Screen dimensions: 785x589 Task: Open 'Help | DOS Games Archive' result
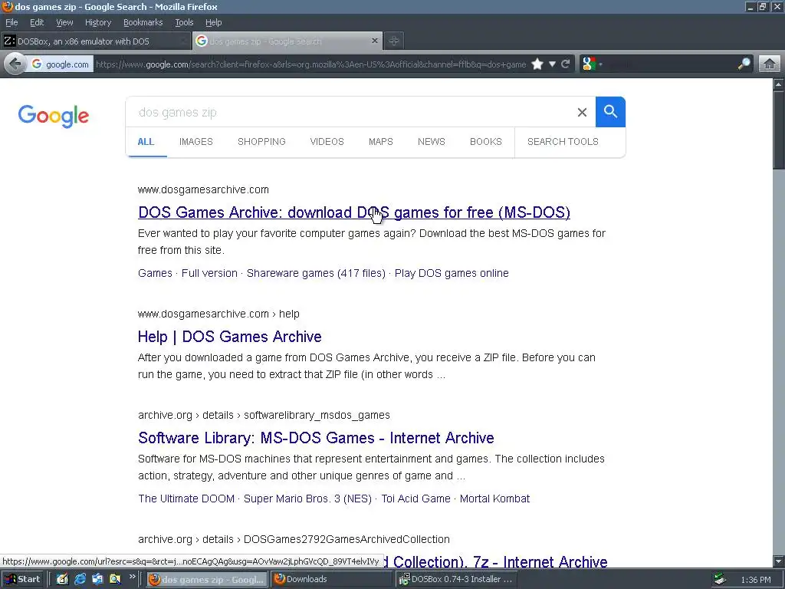click(x=230, y=337)
